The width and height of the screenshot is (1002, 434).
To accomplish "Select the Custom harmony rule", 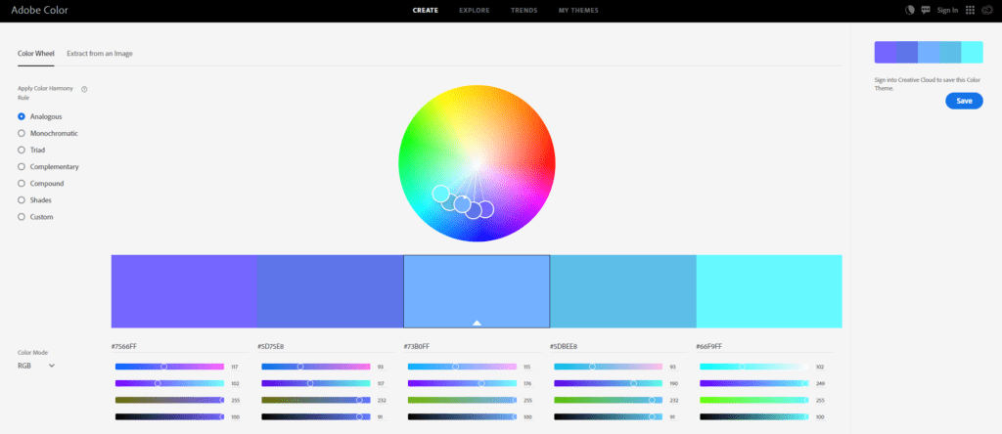I will coord(35,217).
